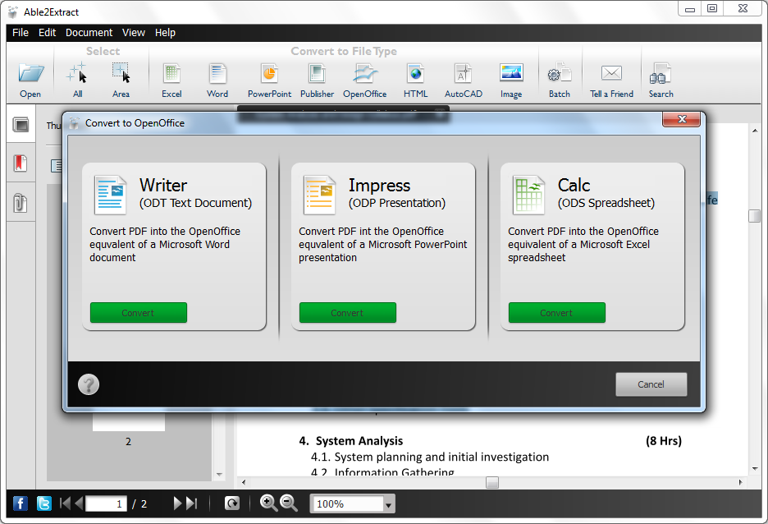Open the zoom level dropdown
Viewport: 768px width, 524px height.
pos(386,503)
